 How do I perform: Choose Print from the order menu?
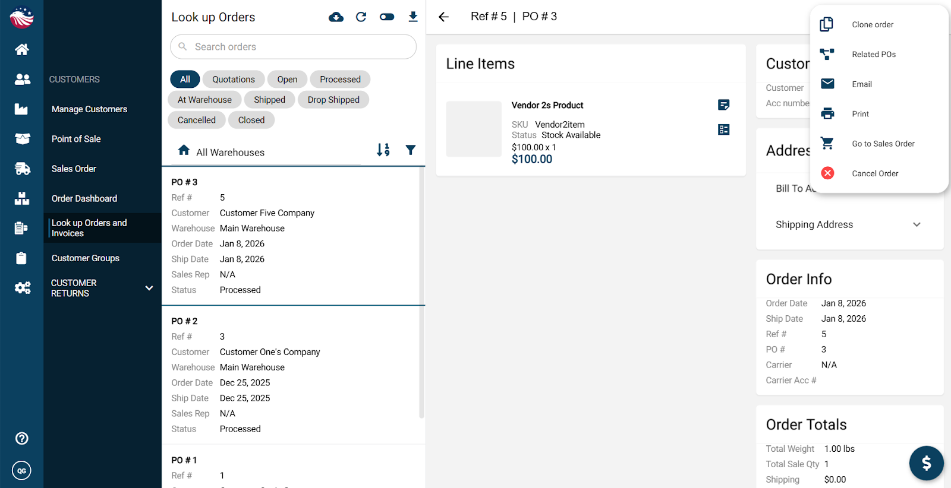[879, 113]
